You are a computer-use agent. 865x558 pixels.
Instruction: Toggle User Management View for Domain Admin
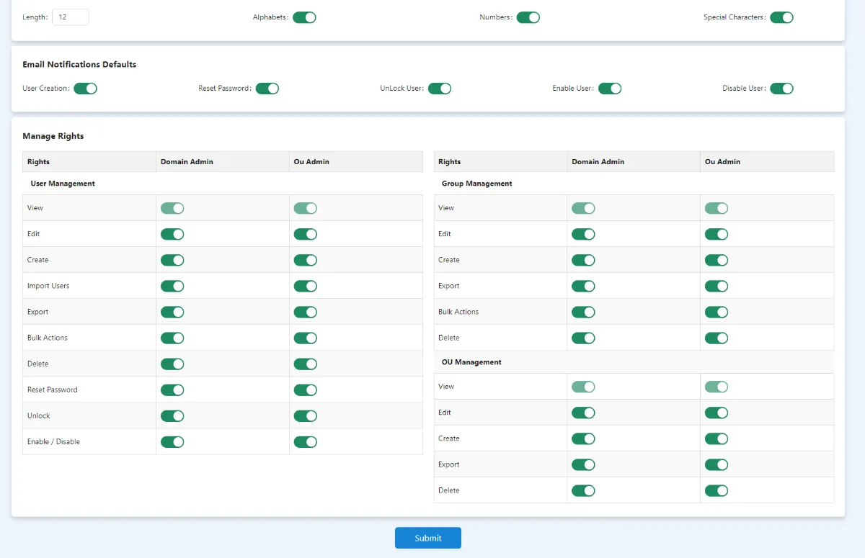click(172, 208)
